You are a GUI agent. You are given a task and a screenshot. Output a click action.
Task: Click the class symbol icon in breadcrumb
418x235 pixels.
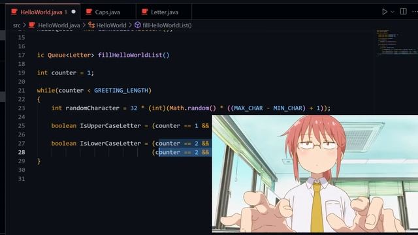[91, 25]
